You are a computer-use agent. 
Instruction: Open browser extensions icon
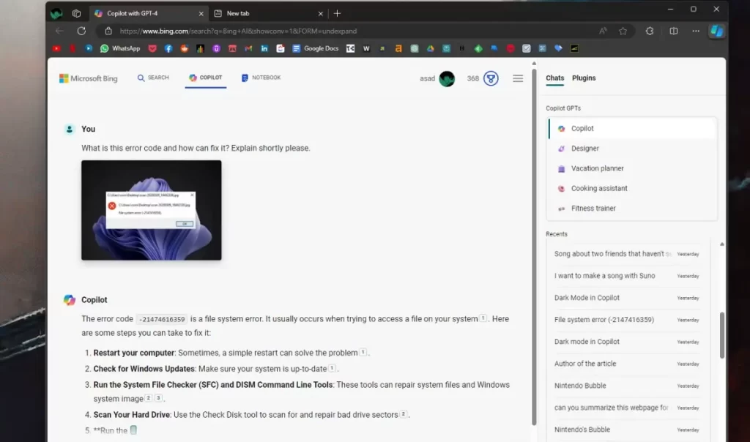(650, 31)
